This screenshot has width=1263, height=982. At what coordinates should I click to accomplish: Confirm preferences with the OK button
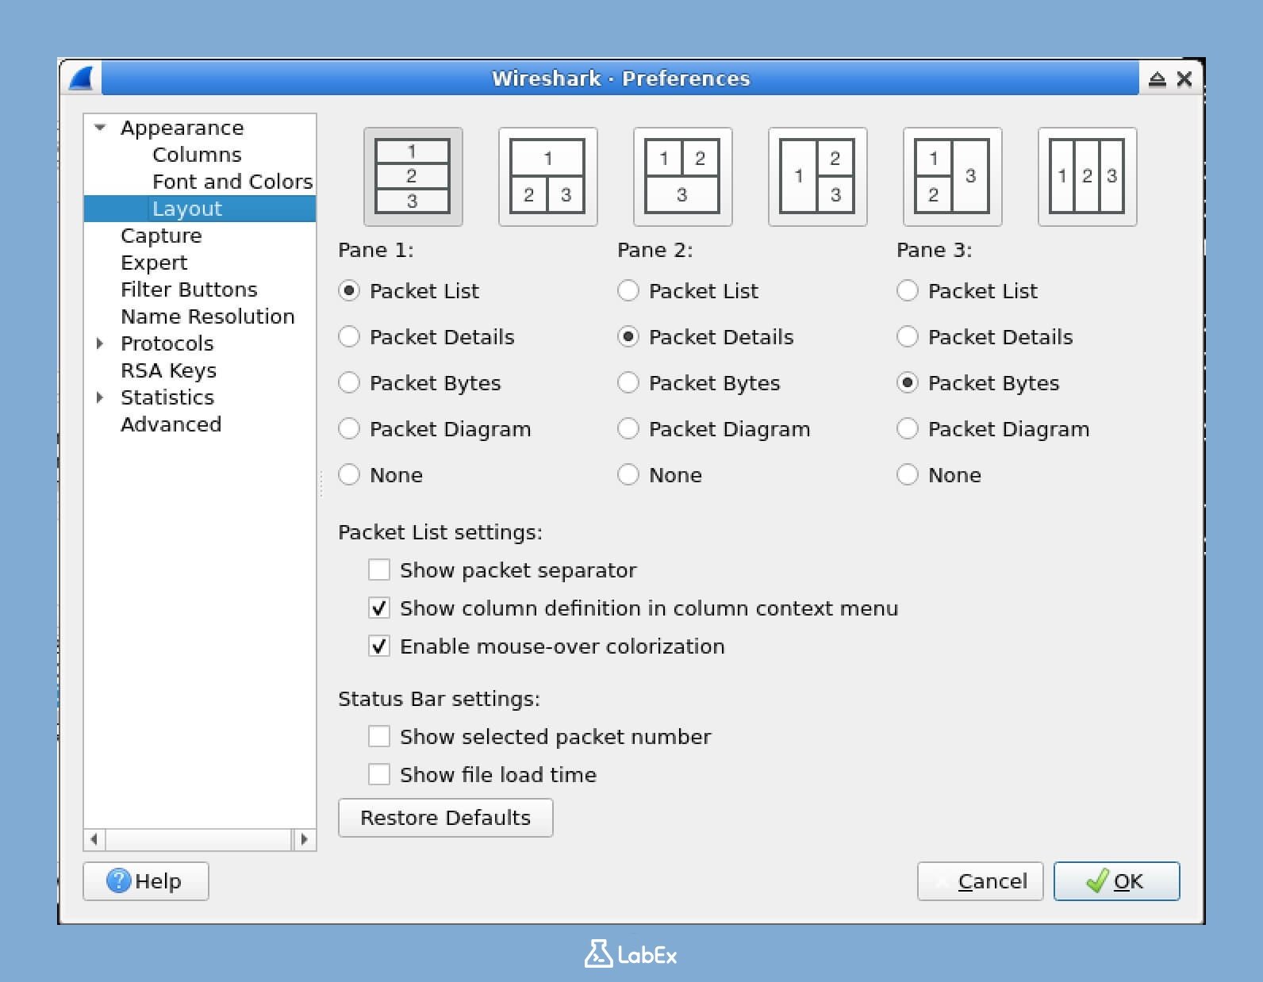pos(1116,881)
